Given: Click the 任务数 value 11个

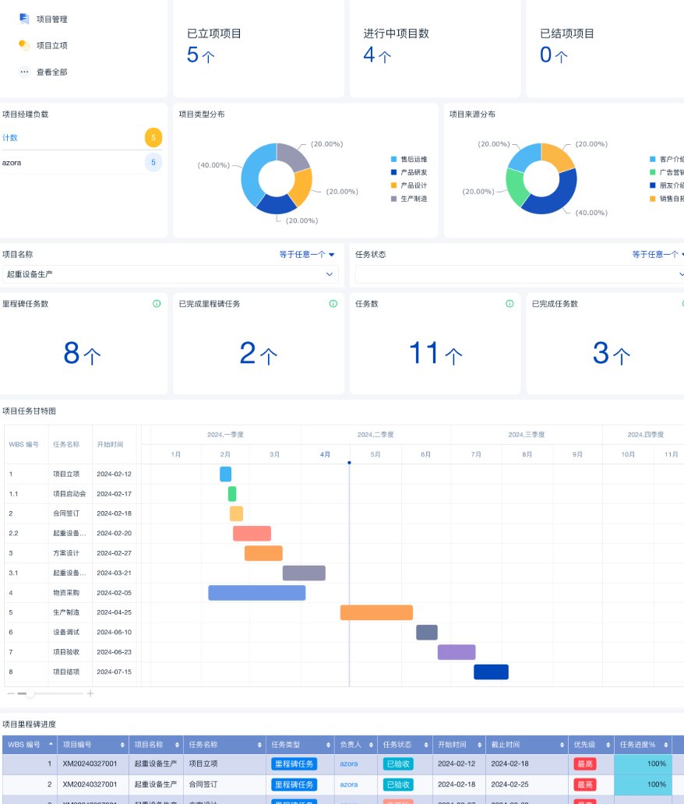Looking at the screenshot, I should 435,353.
